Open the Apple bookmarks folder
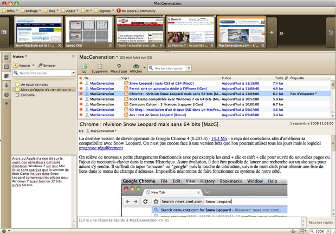Viewport: 336px width, 234px height. [70, 11]
